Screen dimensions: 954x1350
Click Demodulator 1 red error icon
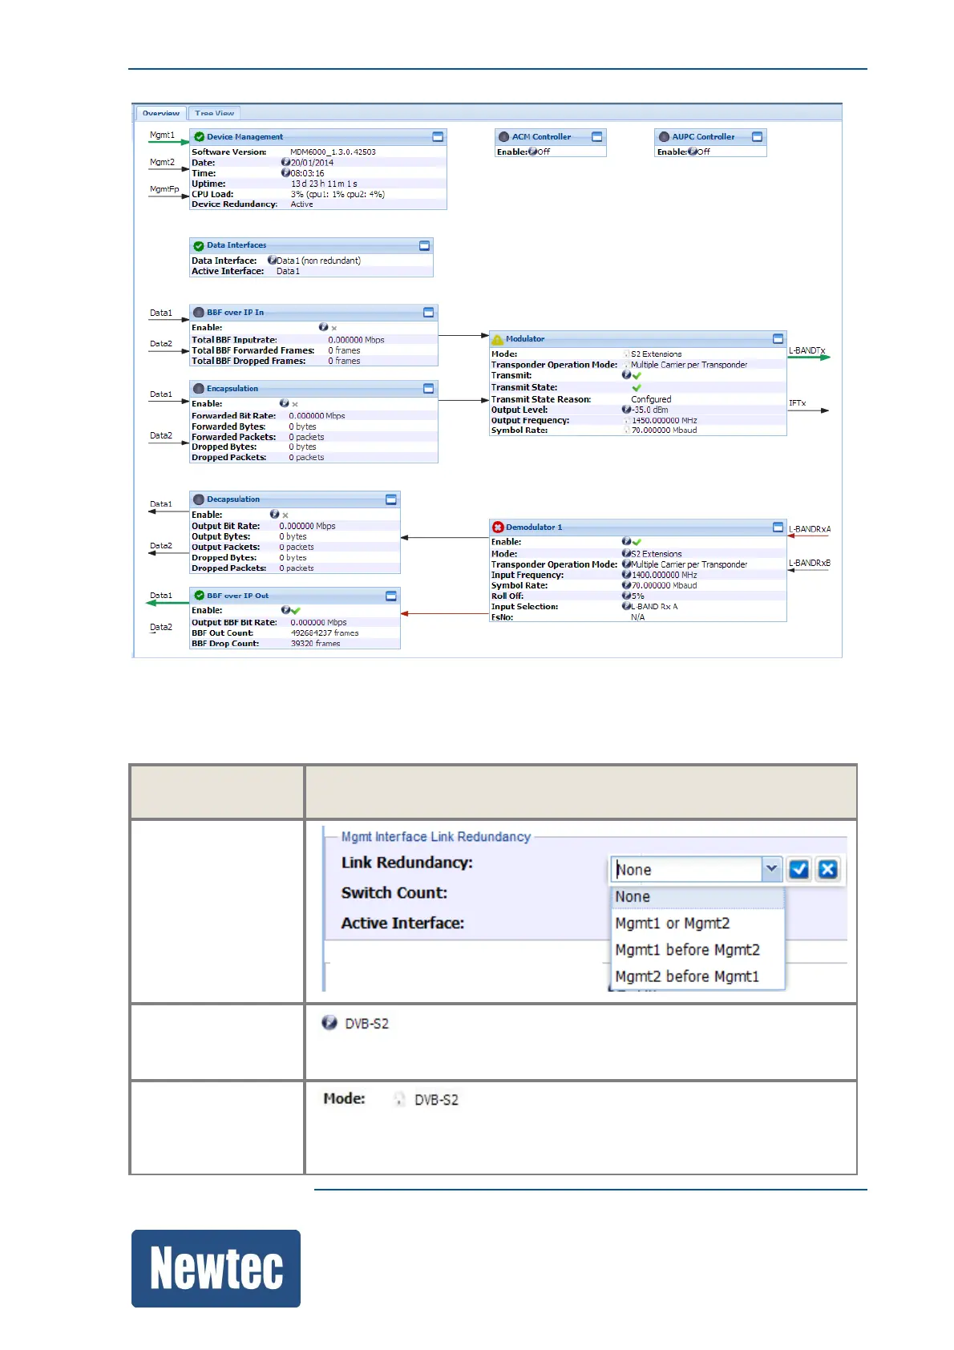click(x=498, y=527)
